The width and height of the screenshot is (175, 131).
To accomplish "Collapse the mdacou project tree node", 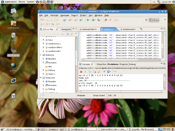I will click(40, 55).
